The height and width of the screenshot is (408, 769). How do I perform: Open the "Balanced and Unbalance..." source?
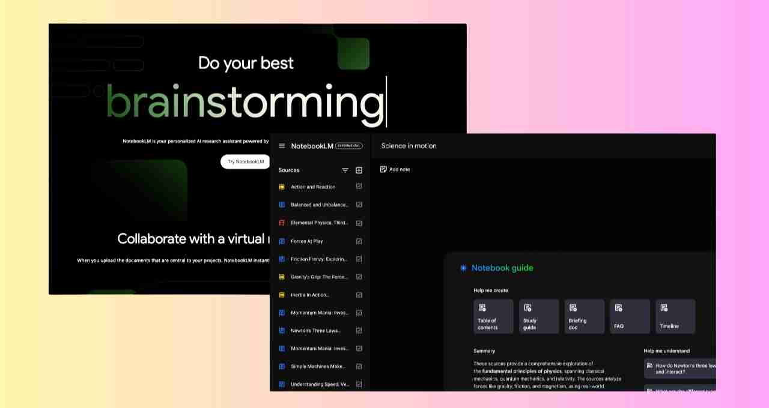(320, 205)
